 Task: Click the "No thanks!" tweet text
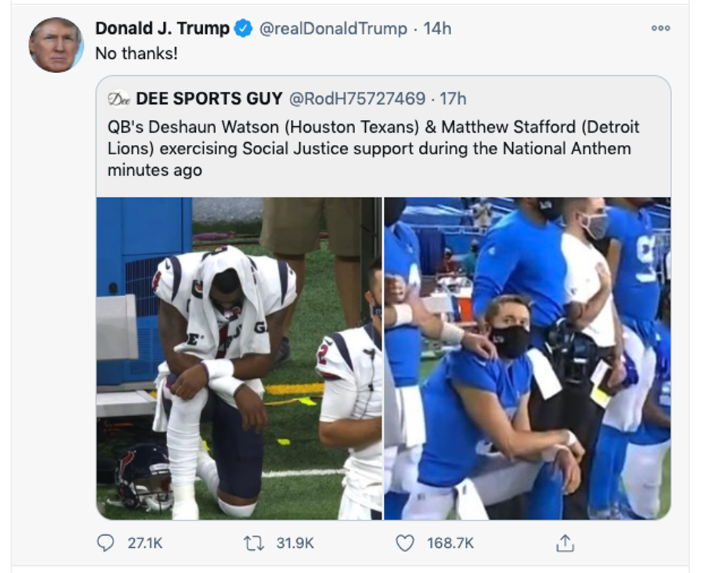pyautogui.click(x=136, y=53)
